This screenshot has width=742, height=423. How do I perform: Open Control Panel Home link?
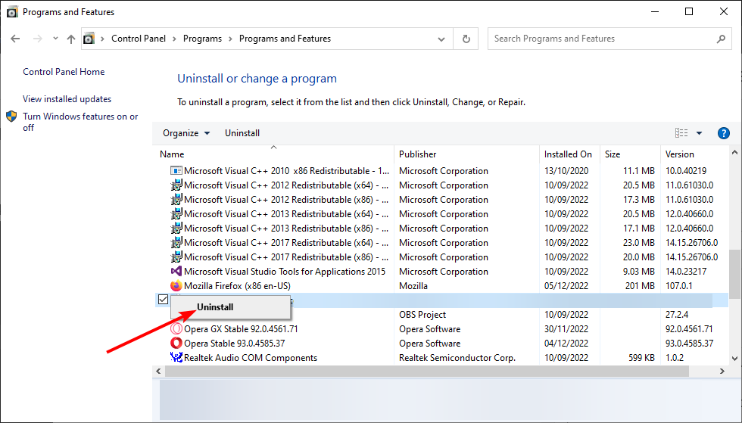click(x=64, y=72)
